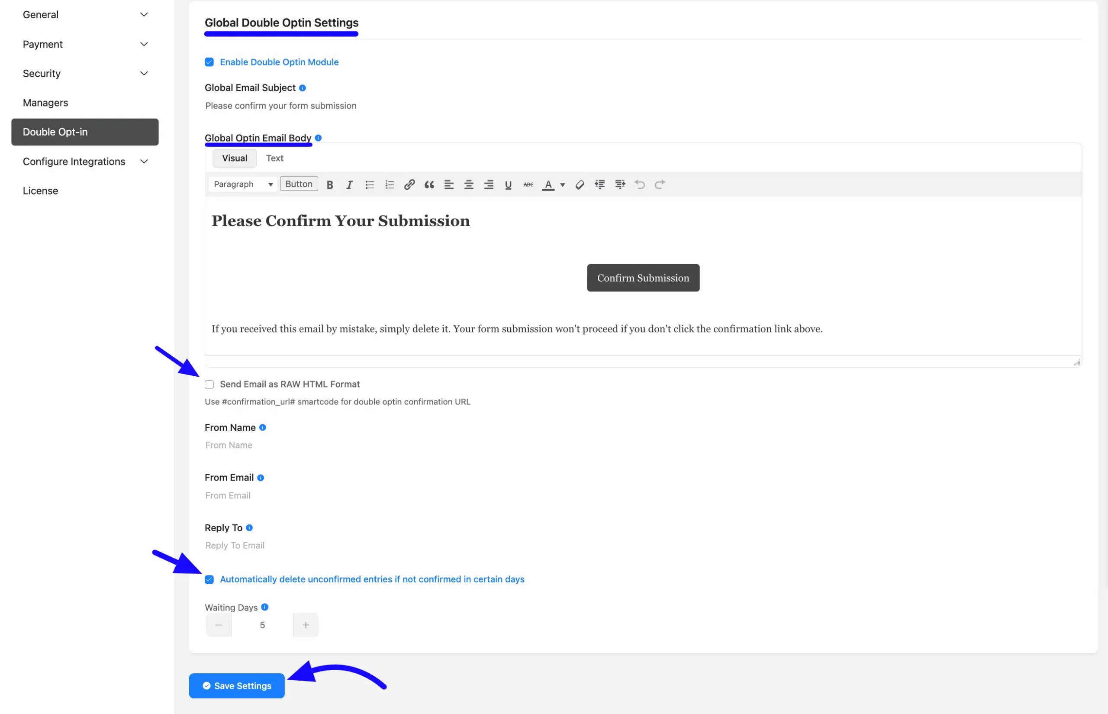Enable Send Email as RAW HTML Format
Image resolution: width=1108 pixels, height=714 pixels.
point(209,384)
